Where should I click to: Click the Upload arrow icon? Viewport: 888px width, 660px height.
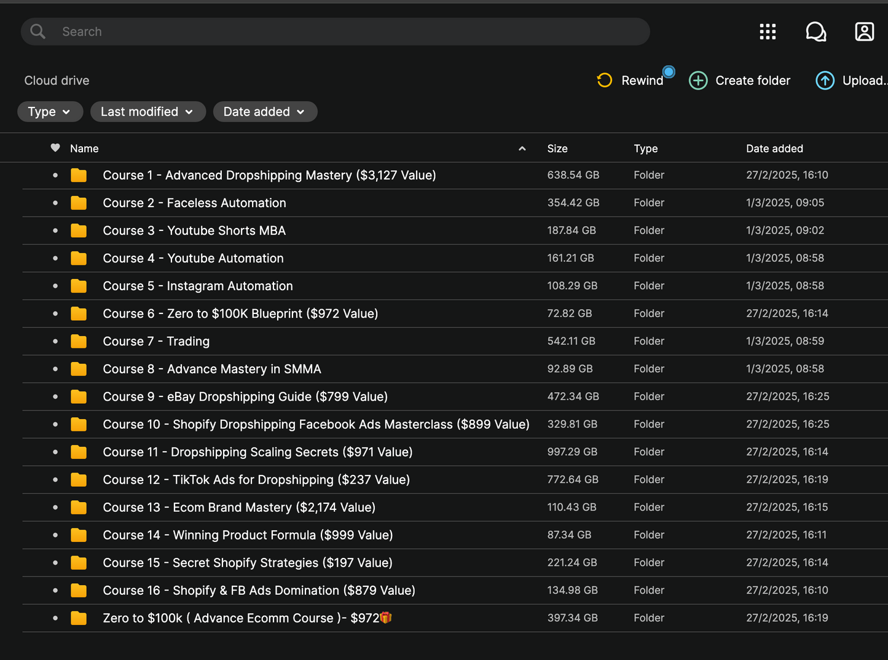click(825, 81)
